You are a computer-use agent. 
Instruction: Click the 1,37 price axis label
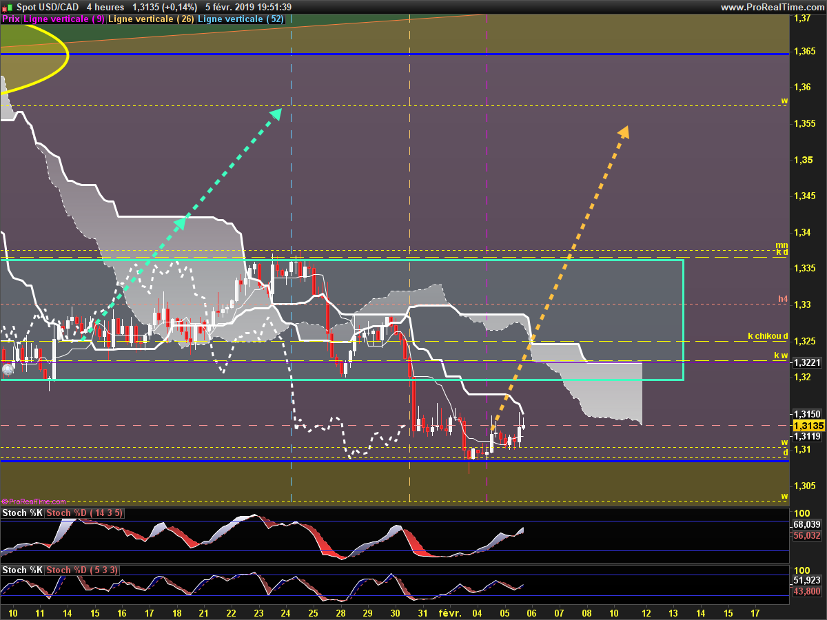801,19
